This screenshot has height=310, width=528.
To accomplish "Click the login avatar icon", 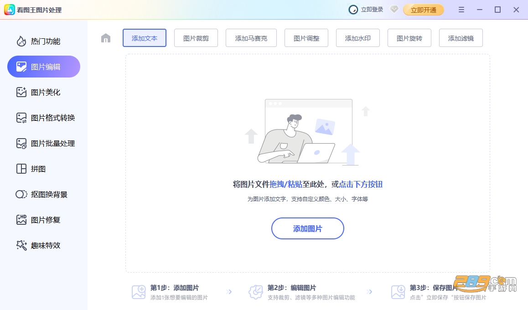I will pyautogui.click(x=353, y=10).
